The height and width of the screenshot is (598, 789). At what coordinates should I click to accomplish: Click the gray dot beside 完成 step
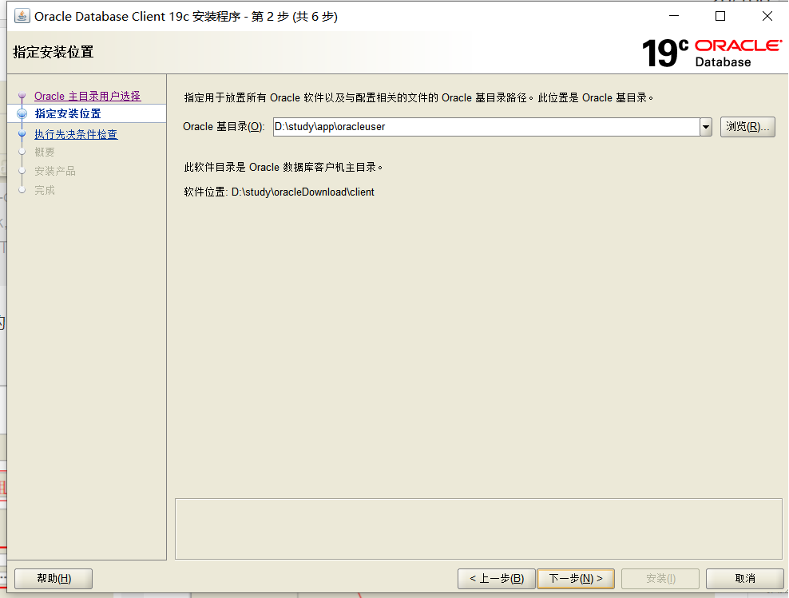(x=22, y=190)
